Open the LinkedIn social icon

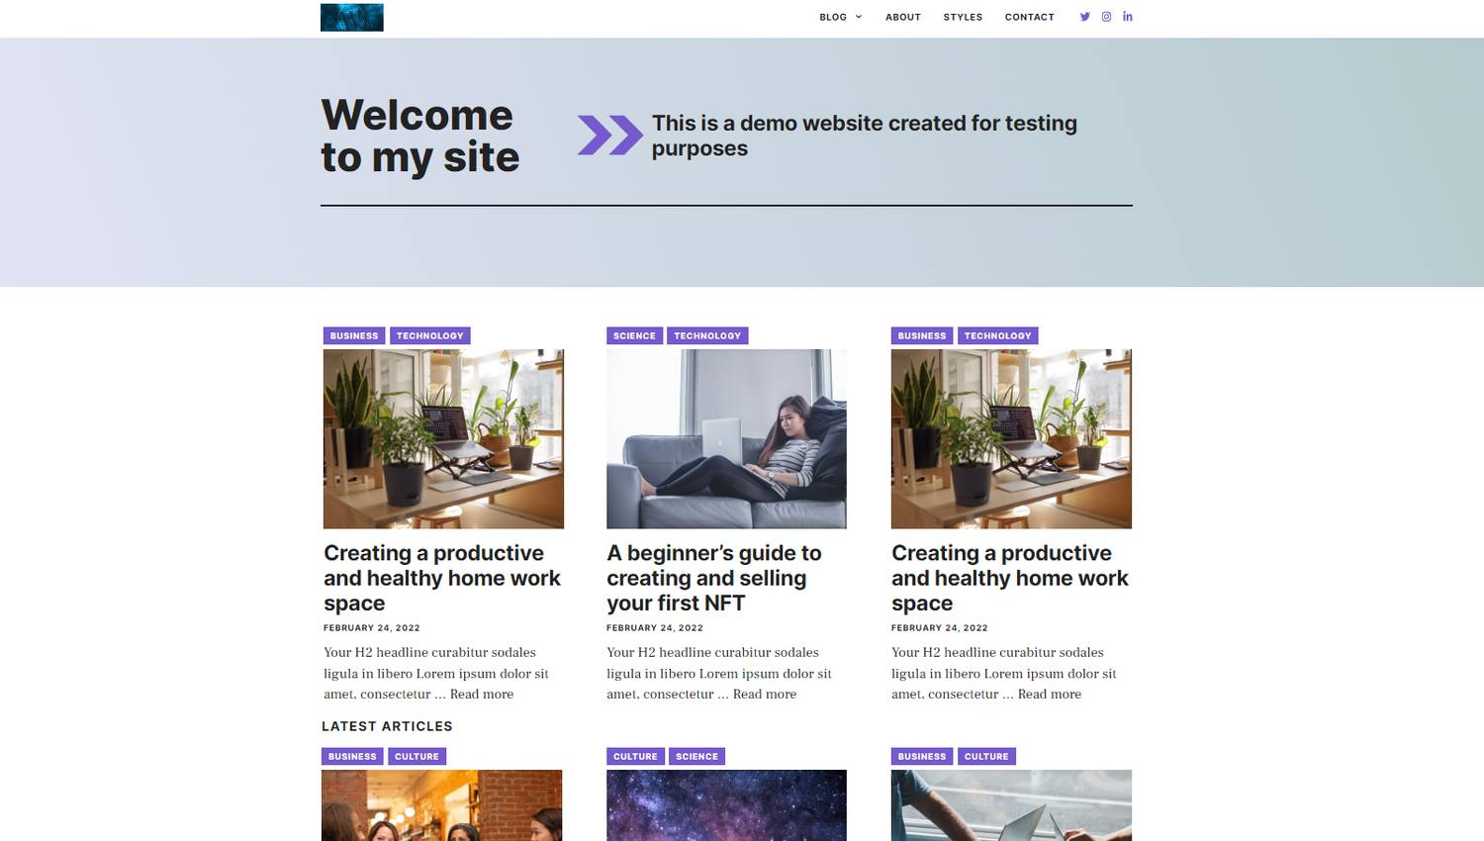point(1127,17)
